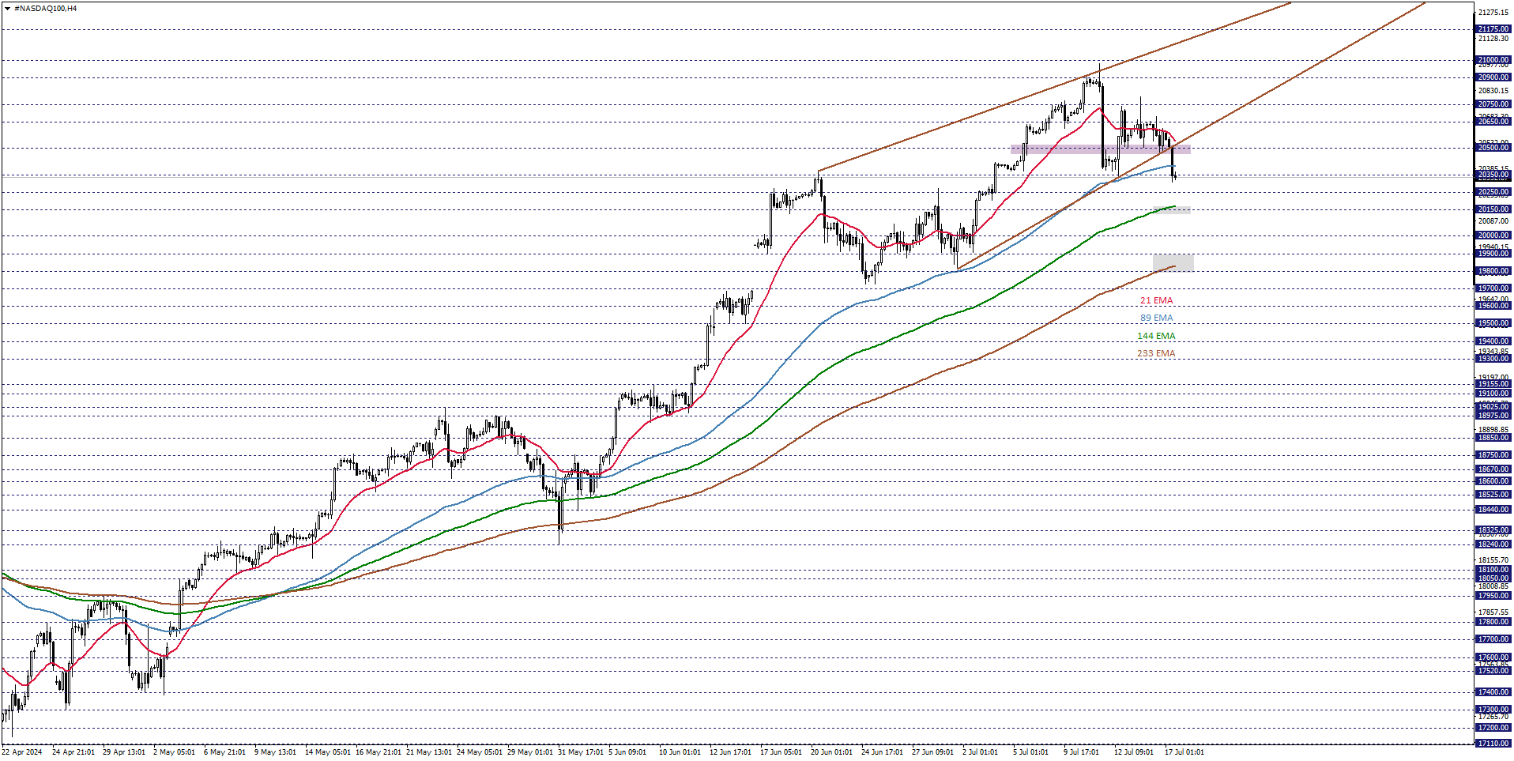Click the 19600.00 price level label
Viewport: 1514px width, 761px height.
pyautogui.click(x=1493, y=306)
